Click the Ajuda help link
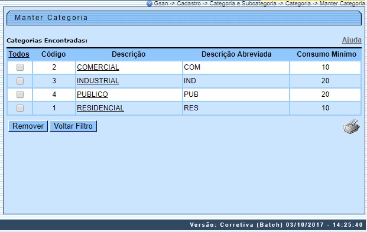This screenshot has width=367, height=232. 352,40
